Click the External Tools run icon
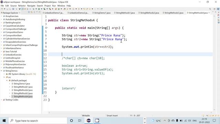The height and width of the screenshot is (124, 220). 50,9
